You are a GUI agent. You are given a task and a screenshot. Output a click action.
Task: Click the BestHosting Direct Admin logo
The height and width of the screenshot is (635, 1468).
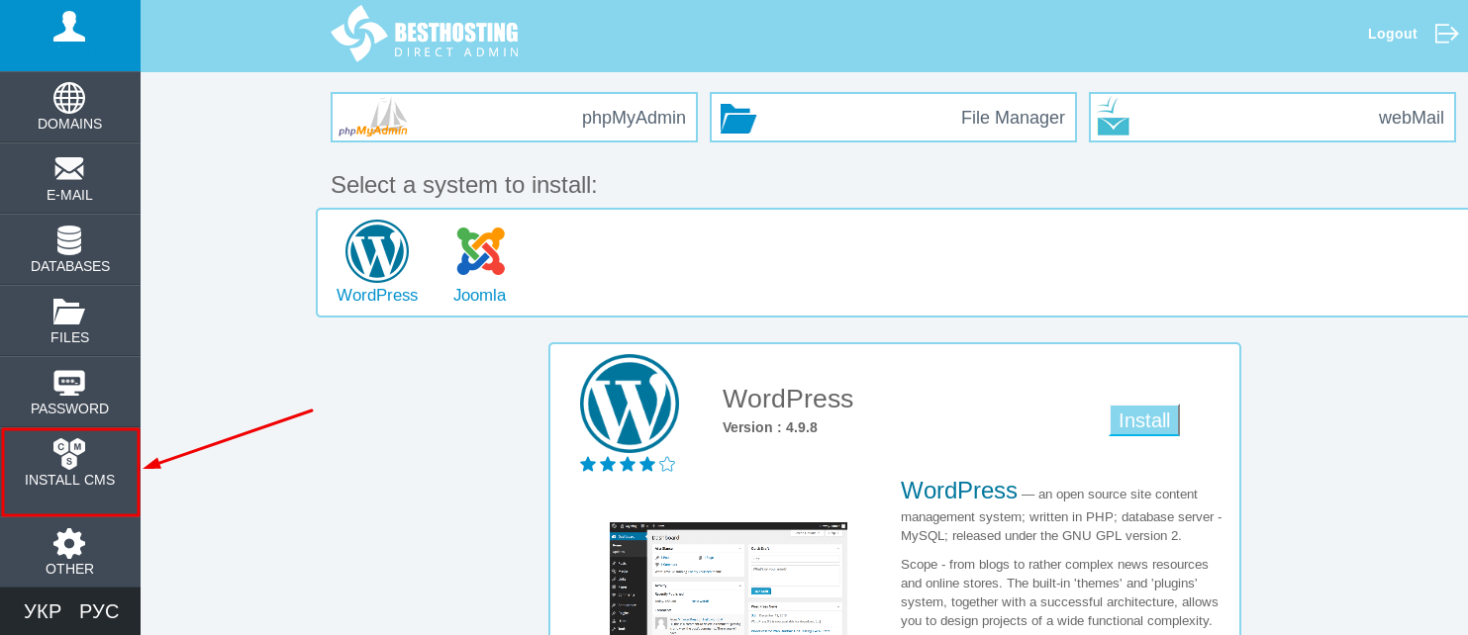click(x=425, y=35)
